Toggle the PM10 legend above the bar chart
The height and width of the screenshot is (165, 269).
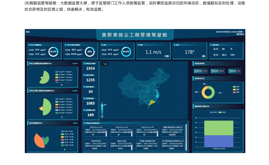point(222,112)
